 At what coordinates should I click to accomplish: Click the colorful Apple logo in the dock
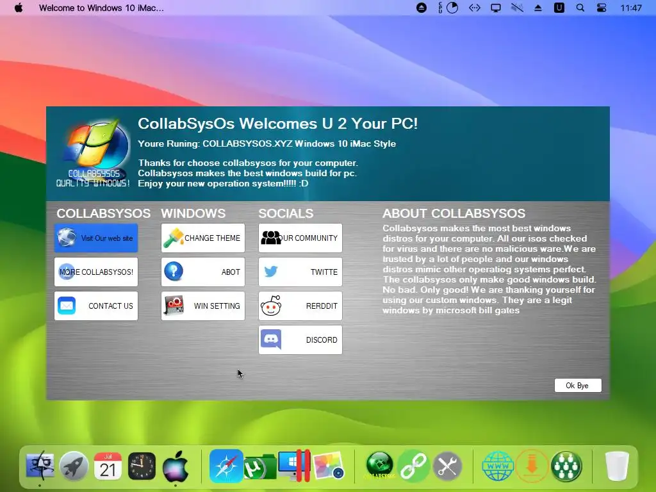tap(176, 466)
